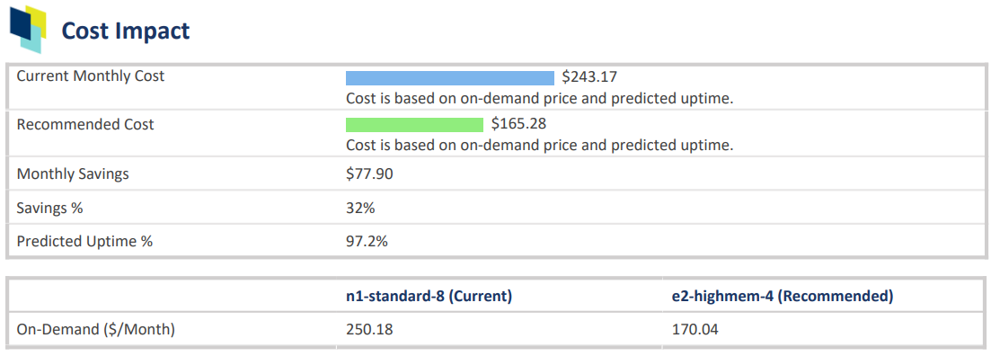Select the Current Monthly Cost label
The image size is (991, 356).
pyautogui.click(x=91, y=76)
